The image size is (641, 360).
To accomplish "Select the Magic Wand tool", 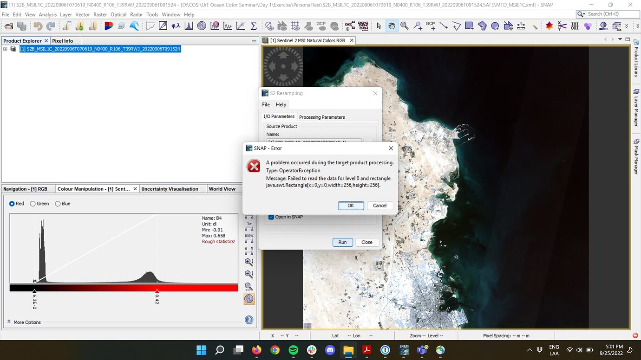I will 534,26.
